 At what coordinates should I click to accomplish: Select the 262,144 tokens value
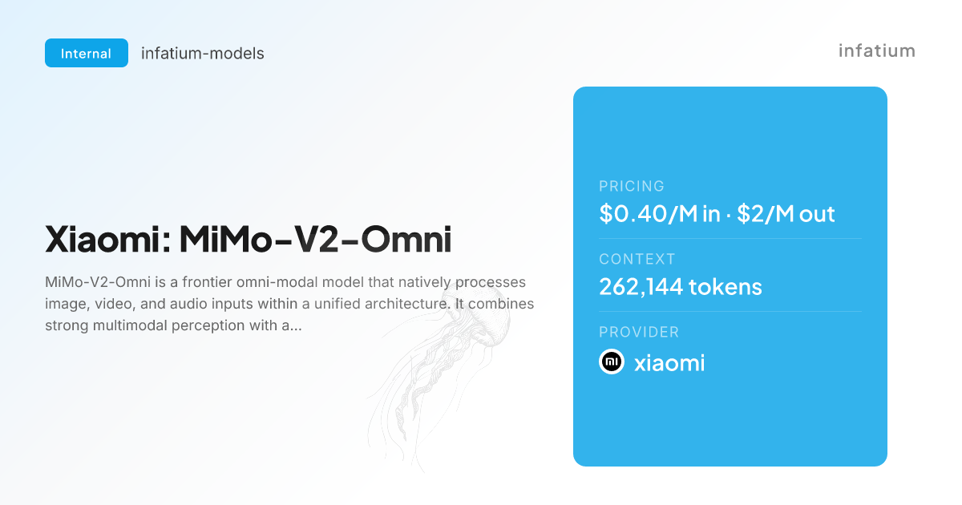(x=681, y=287)
